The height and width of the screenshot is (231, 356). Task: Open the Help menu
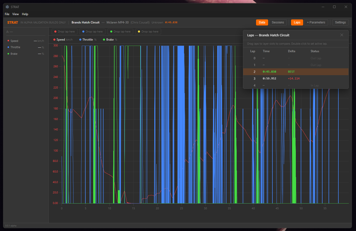(x=25, y=14)
